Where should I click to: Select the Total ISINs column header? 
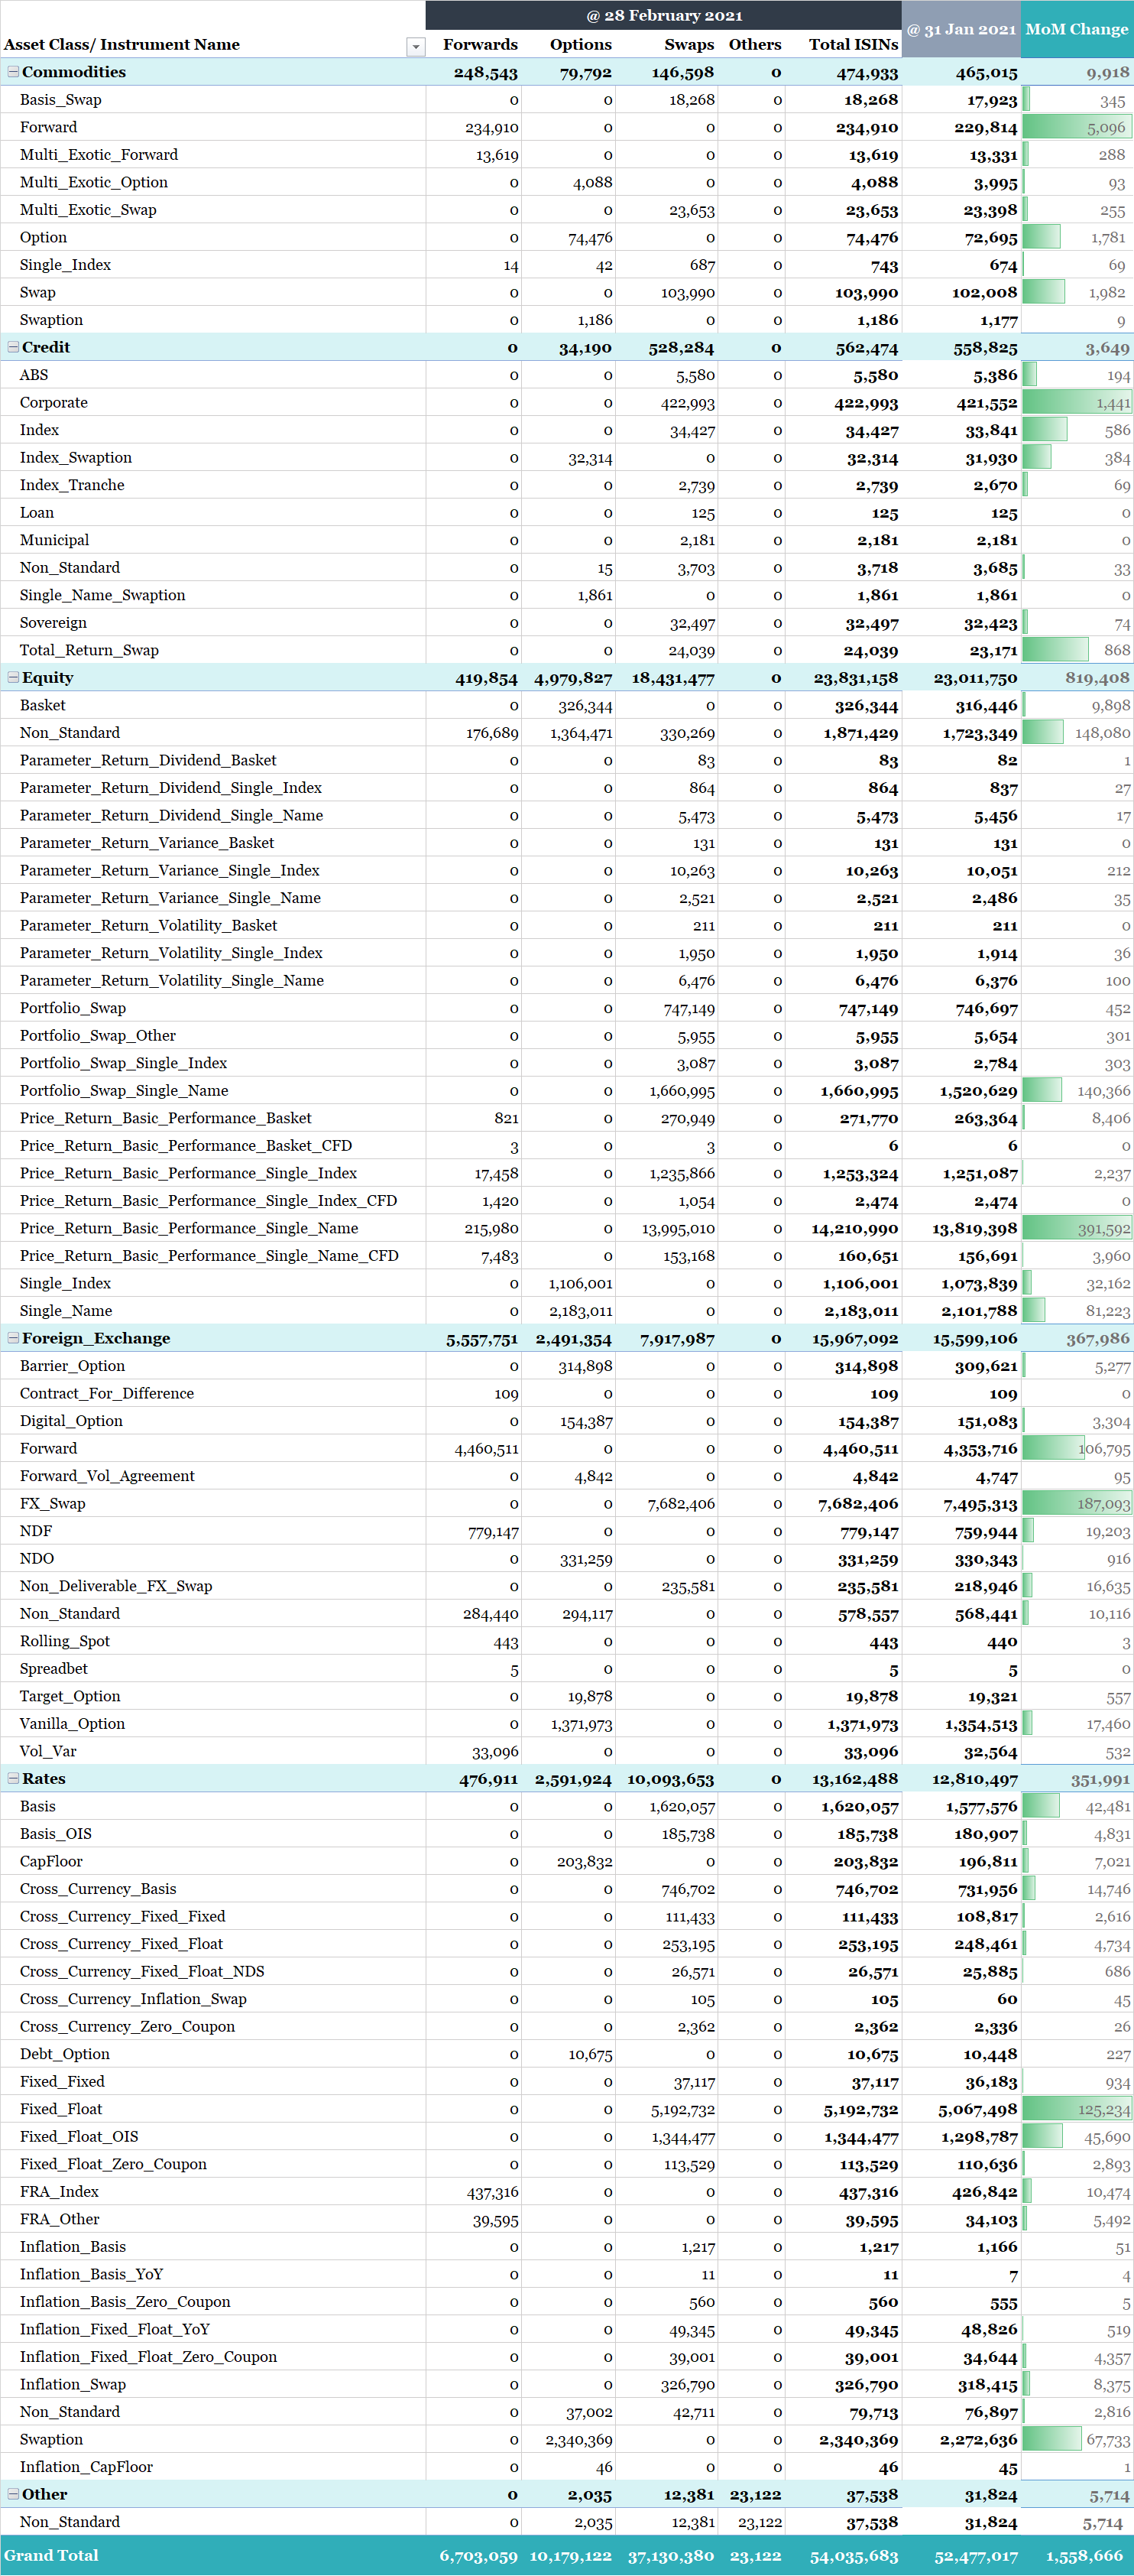[854, 45]
